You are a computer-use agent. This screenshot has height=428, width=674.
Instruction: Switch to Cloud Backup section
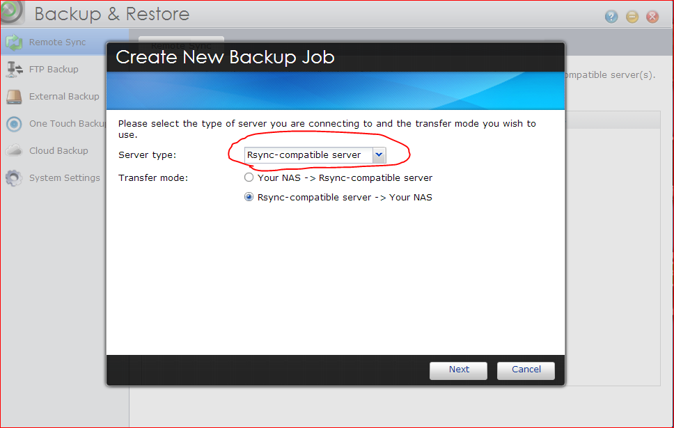[x=58, y=151]
